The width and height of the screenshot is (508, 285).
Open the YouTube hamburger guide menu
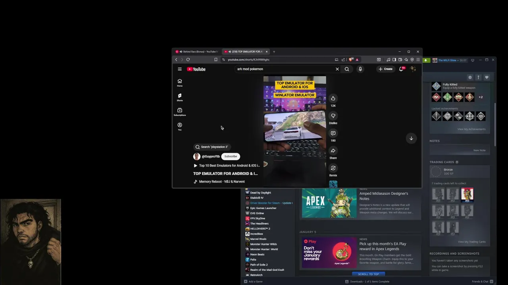[179, 69]
